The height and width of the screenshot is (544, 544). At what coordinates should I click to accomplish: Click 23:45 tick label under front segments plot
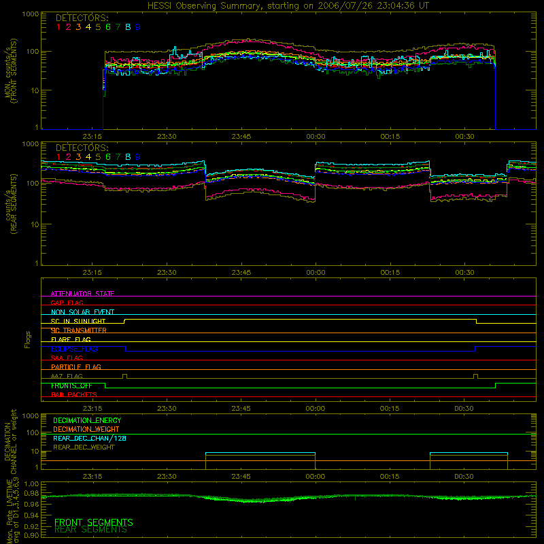click(x=241, y=137)
